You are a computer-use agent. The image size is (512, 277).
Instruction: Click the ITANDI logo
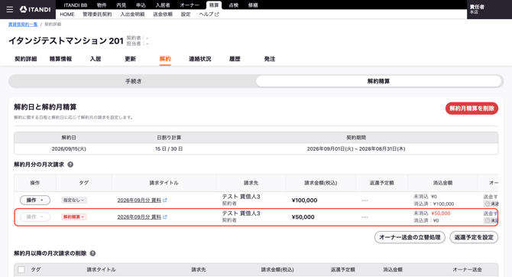click(35, 9)
